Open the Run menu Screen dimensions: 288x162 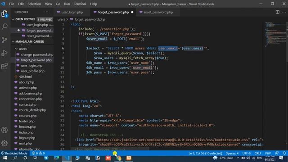click(x=67, y=4)
